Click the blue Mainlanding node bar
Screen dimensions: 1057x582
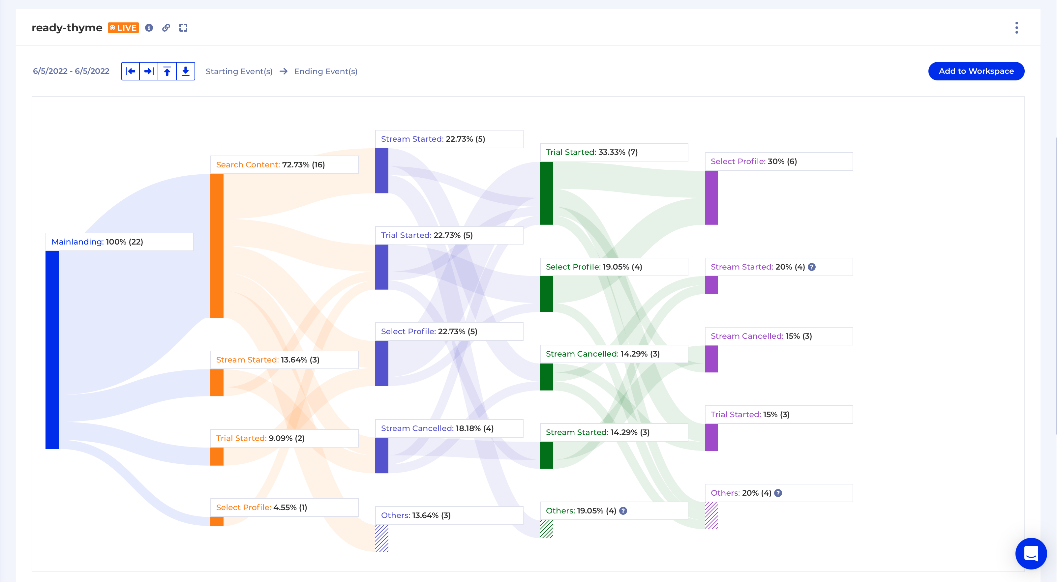click(x=52, y=349)
